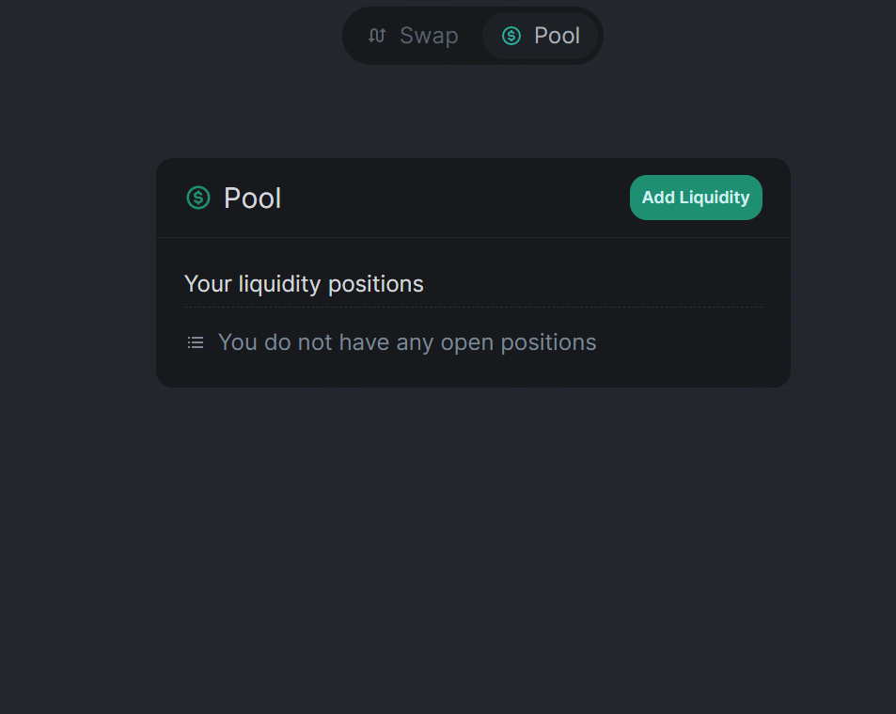The image size is (896, 714).
Task: Click the Pool card heading text
Action: [x=252, y=198]
